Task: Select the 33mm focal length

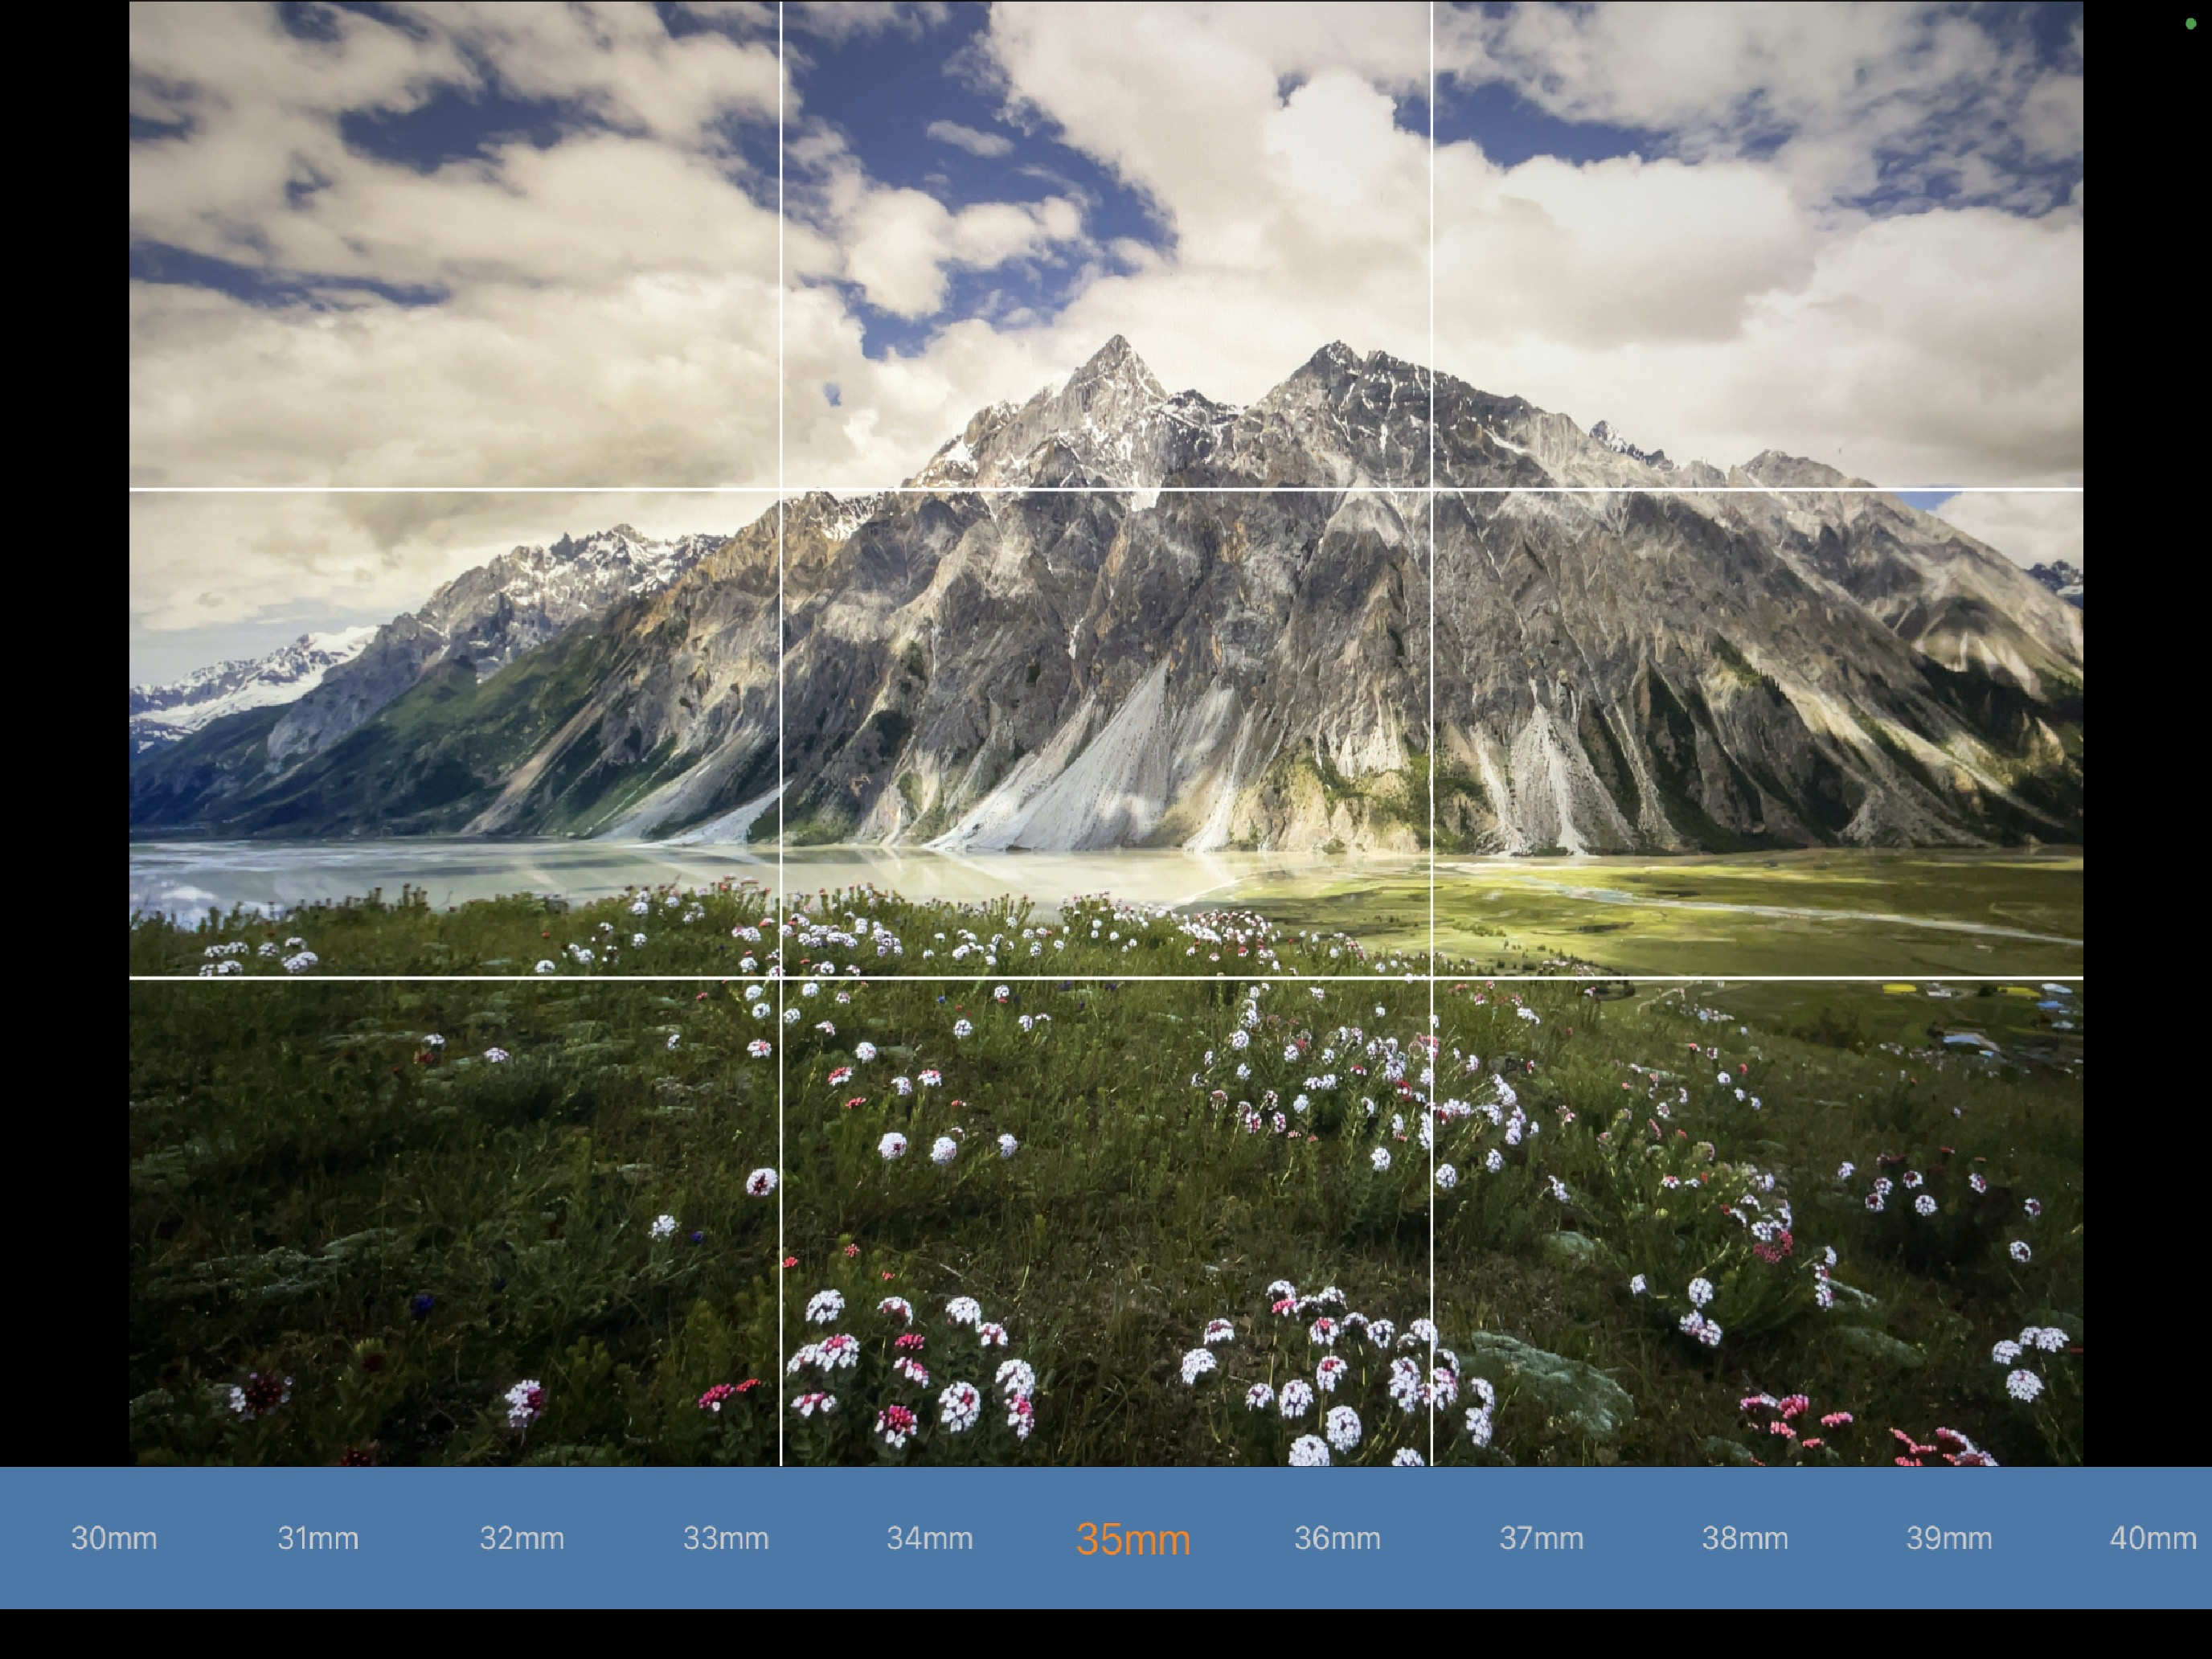Action: 726,1538
